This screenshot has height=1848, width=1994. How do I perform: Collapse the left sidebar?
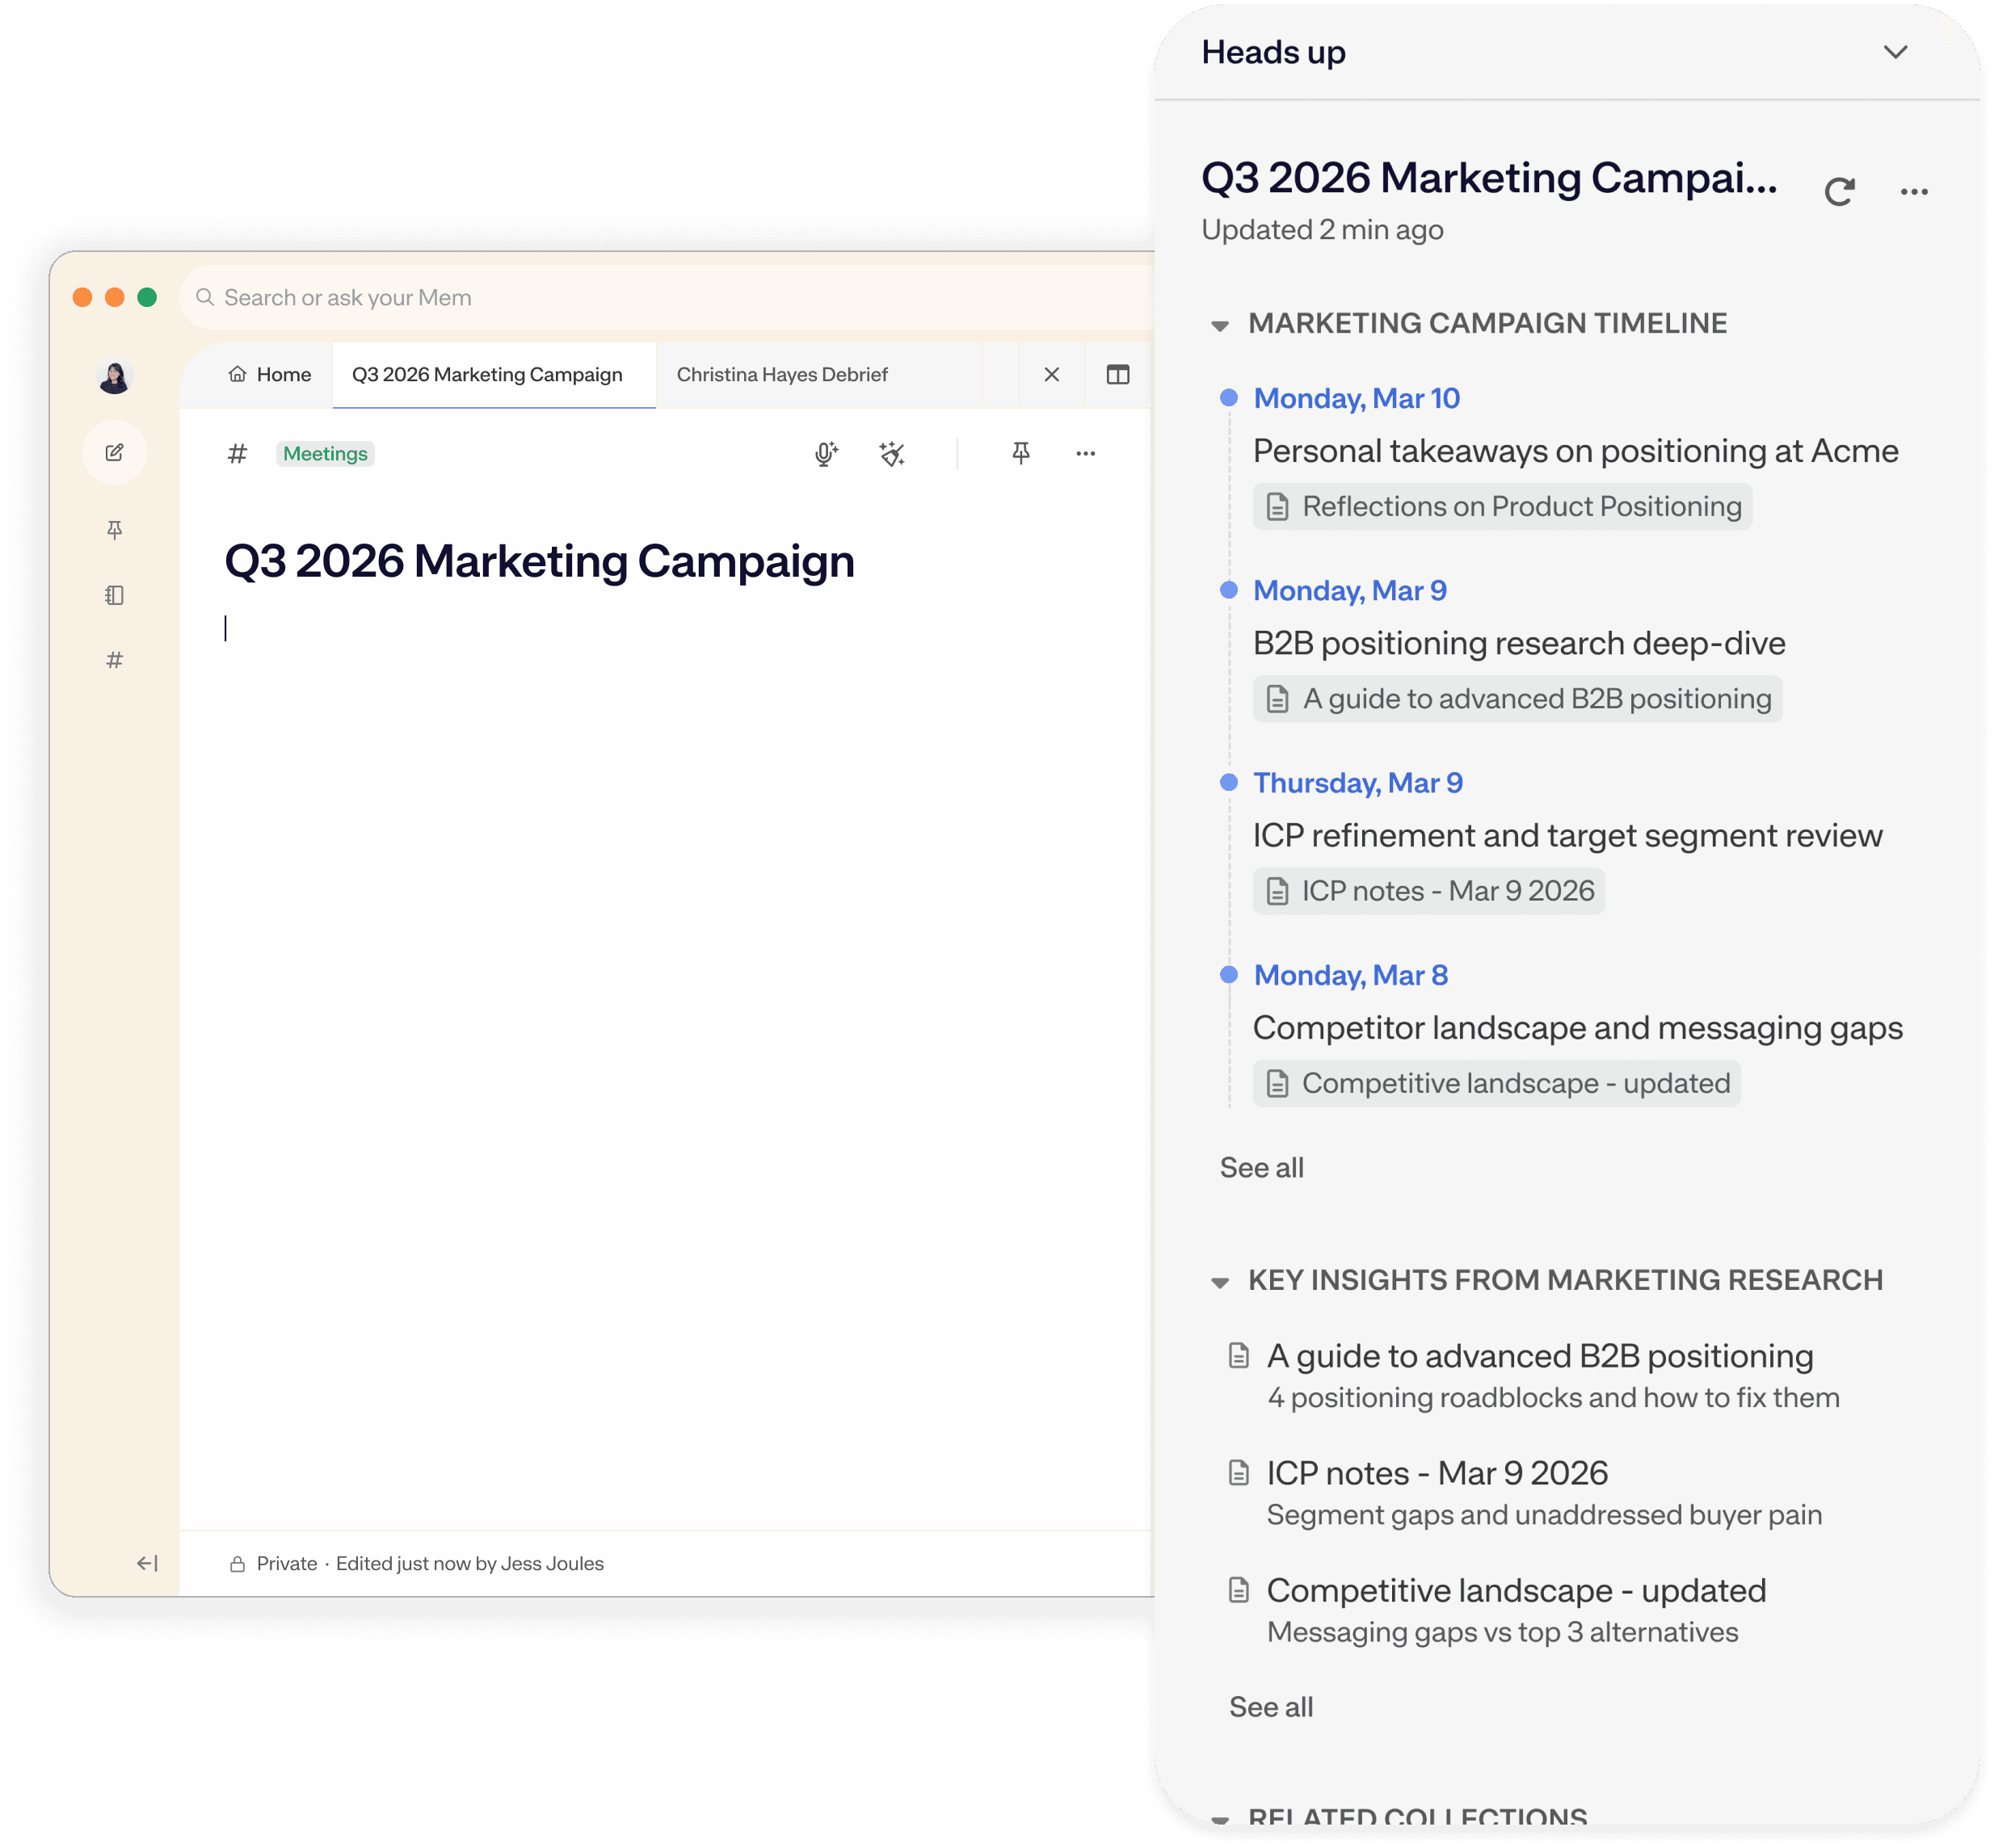(x=147, y=1563)
